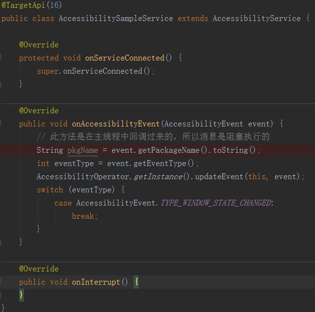315x312 pixels.
Task: Click the toString() call
Action: [x=234, y=150]
